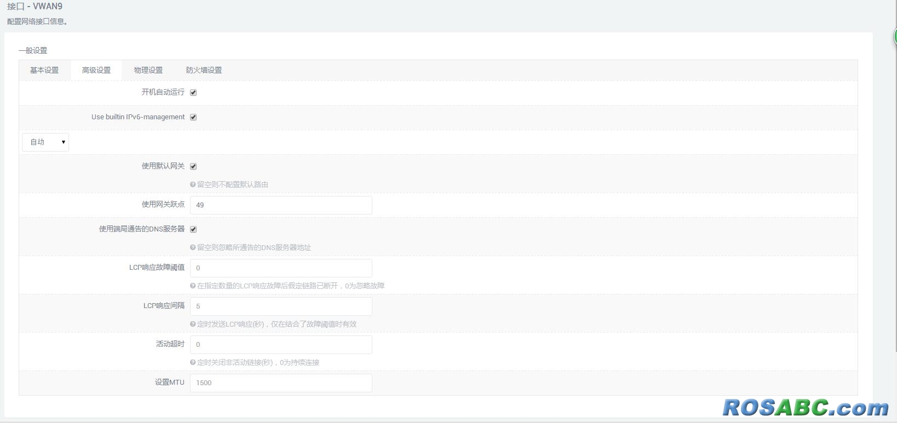Click the 一般设置 section title

pyautogui.click(x=33, y=50)
